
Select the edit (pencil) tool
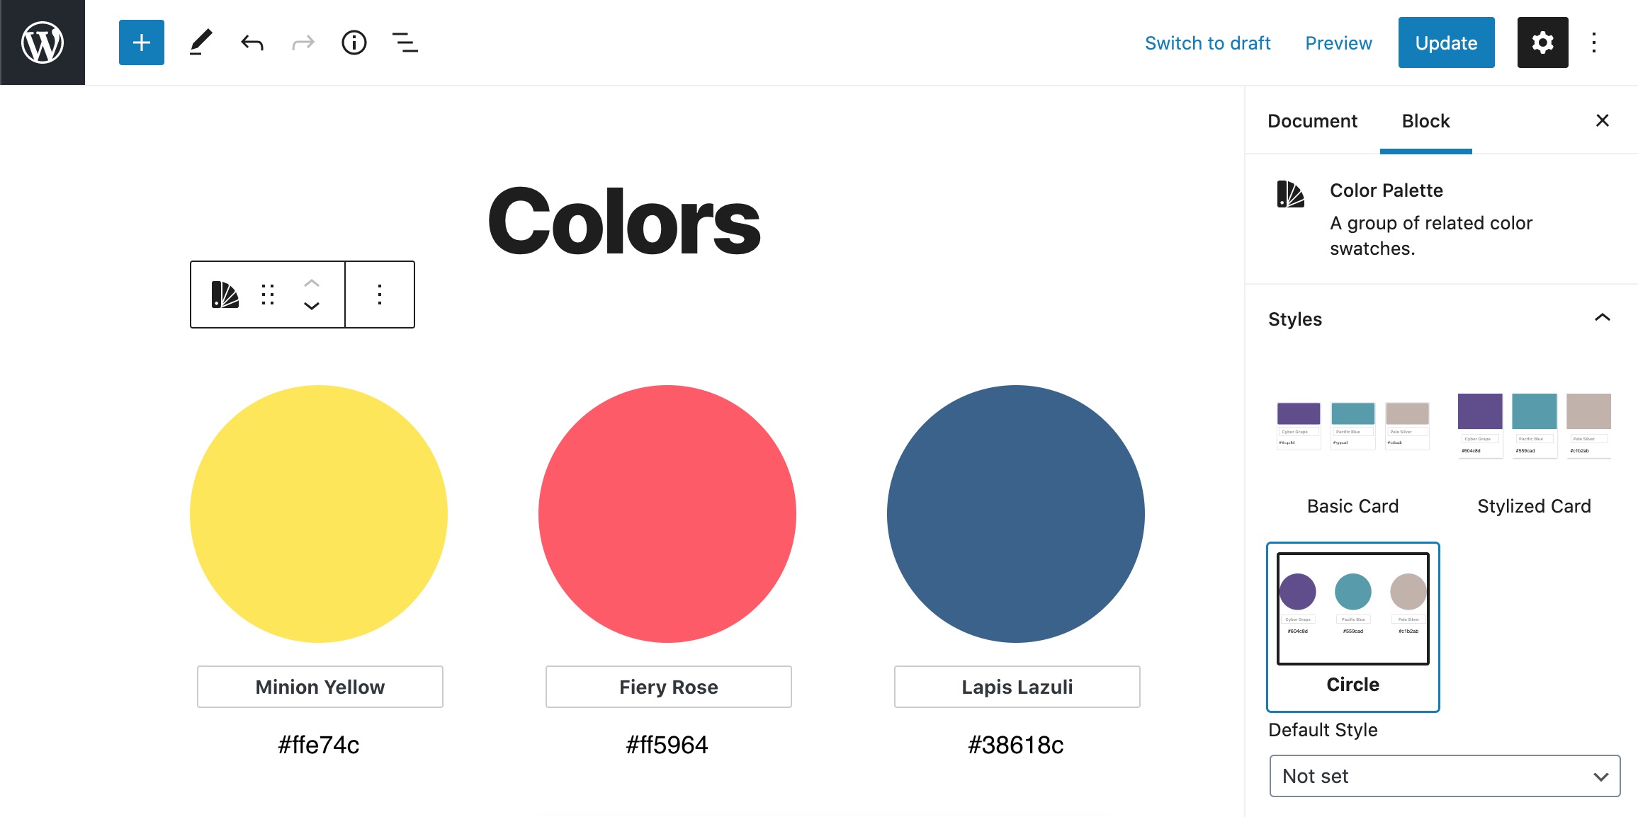tap(198, 42)
